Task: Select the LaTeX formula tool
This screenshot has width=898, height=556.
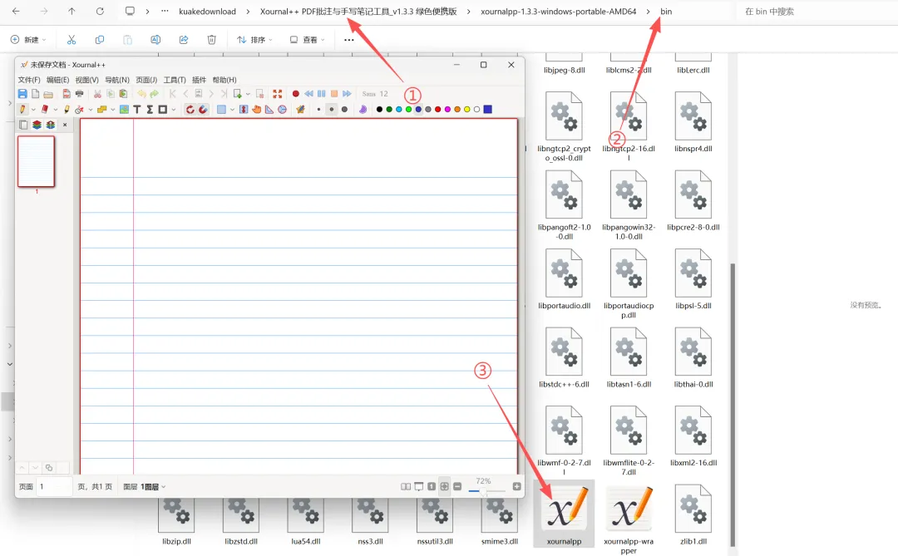Action: click(x=150, y=109)
